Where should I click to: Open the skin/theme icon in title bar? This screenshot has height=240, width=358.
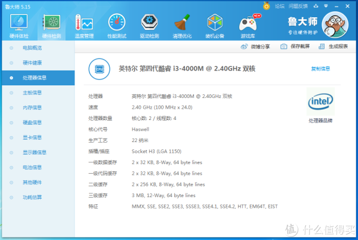point(316,6)
